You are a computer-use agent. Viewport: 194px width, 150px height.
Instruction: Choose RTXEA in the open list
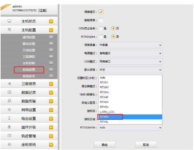[x=130, y=102]
